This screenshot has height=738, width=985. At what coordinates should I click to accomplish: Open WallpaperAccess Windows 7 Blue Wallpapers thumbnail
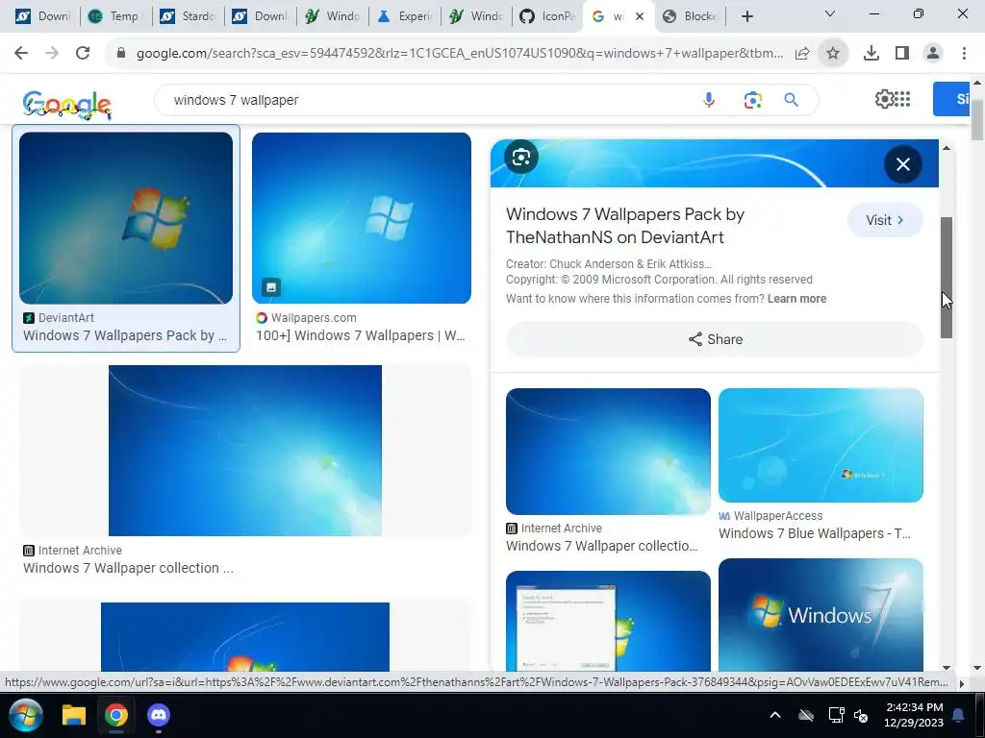point(821,445)
